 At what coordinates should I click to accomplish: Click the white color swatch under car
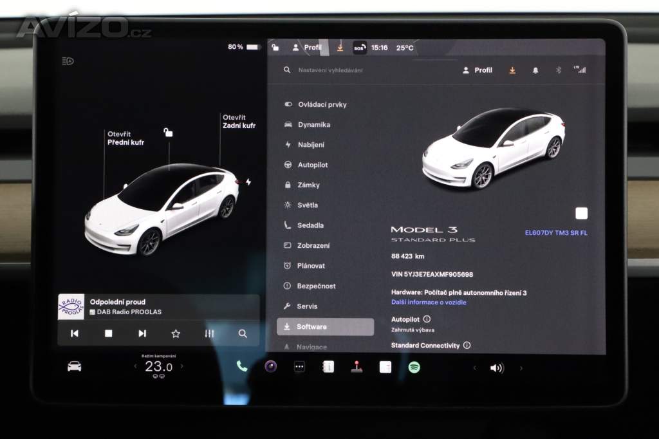[x=581, y=214]
